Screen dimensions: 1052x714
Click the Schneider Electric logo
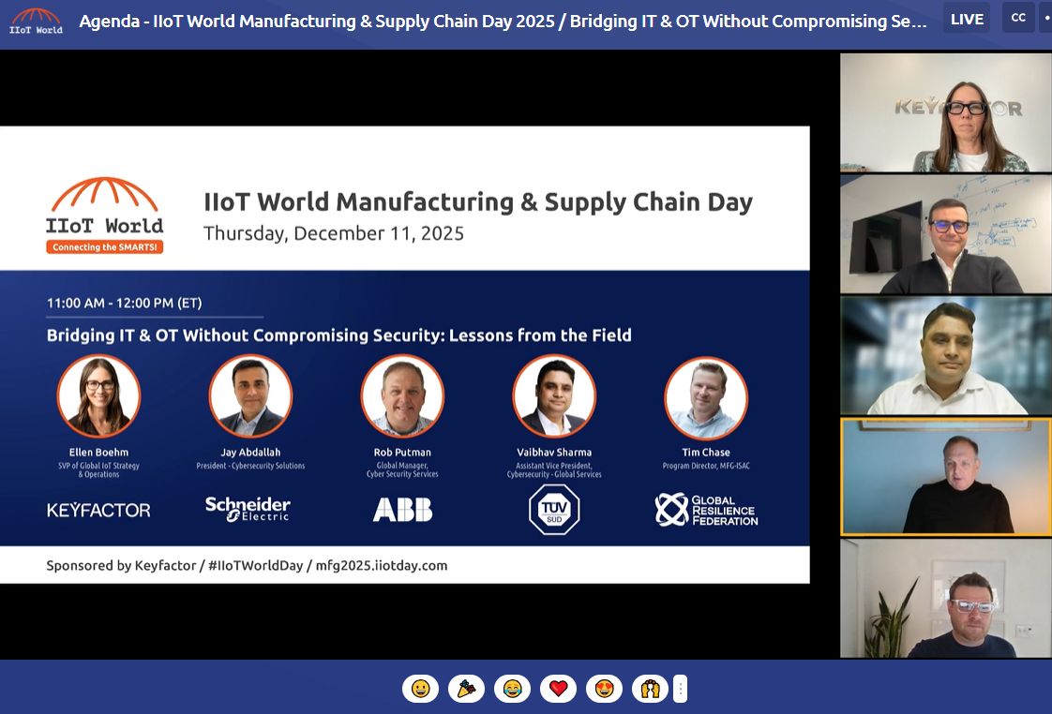click(248, 509)
